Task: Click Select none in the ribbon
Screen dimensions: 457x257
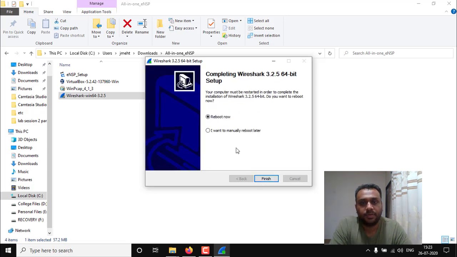Action: (261, 28)
